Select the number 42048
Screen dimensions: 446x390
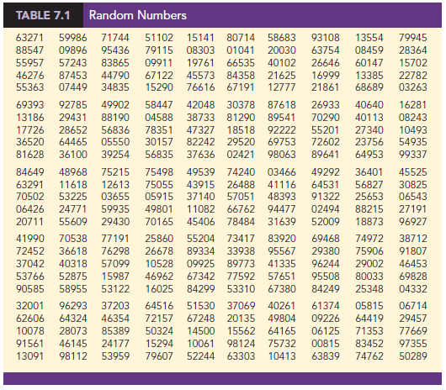[200, 105]
